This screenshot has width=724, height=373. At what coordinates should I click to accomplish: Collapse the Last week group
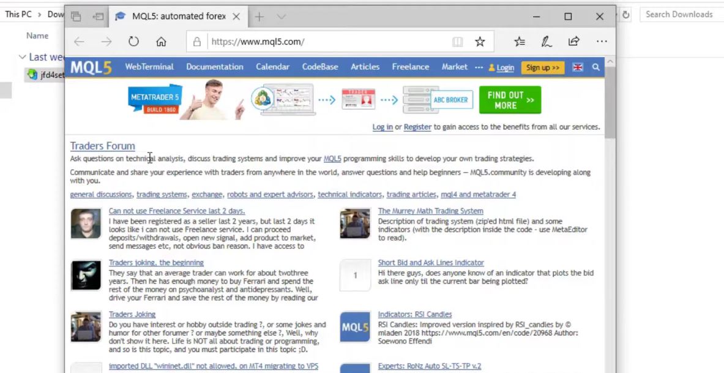click(x=23, y=57)
